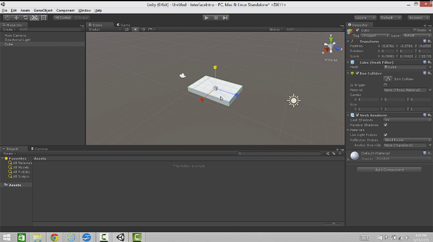Select the Move tool in toolbar
Screen dimensions: 433x242
click(16, 17)
